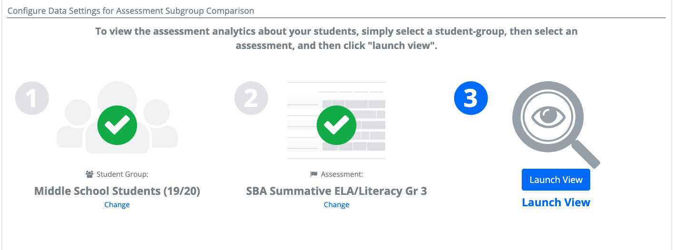Click the flag icon beside Assessment label

coord(314,174)
